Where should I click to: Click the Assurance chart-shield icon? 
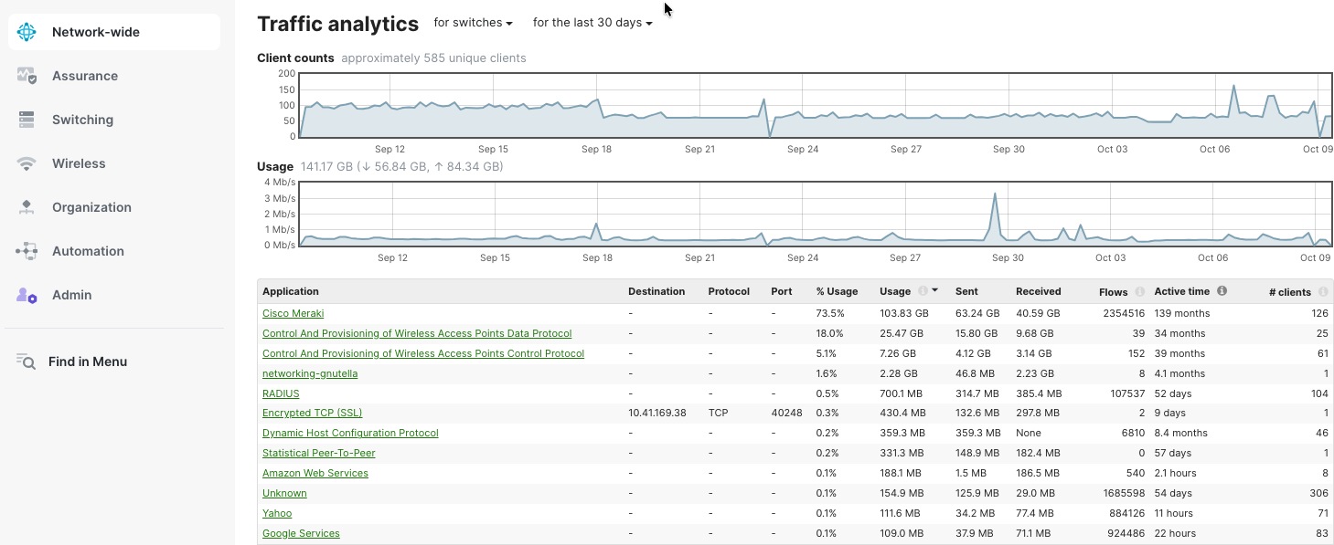(x=27, y=76)
